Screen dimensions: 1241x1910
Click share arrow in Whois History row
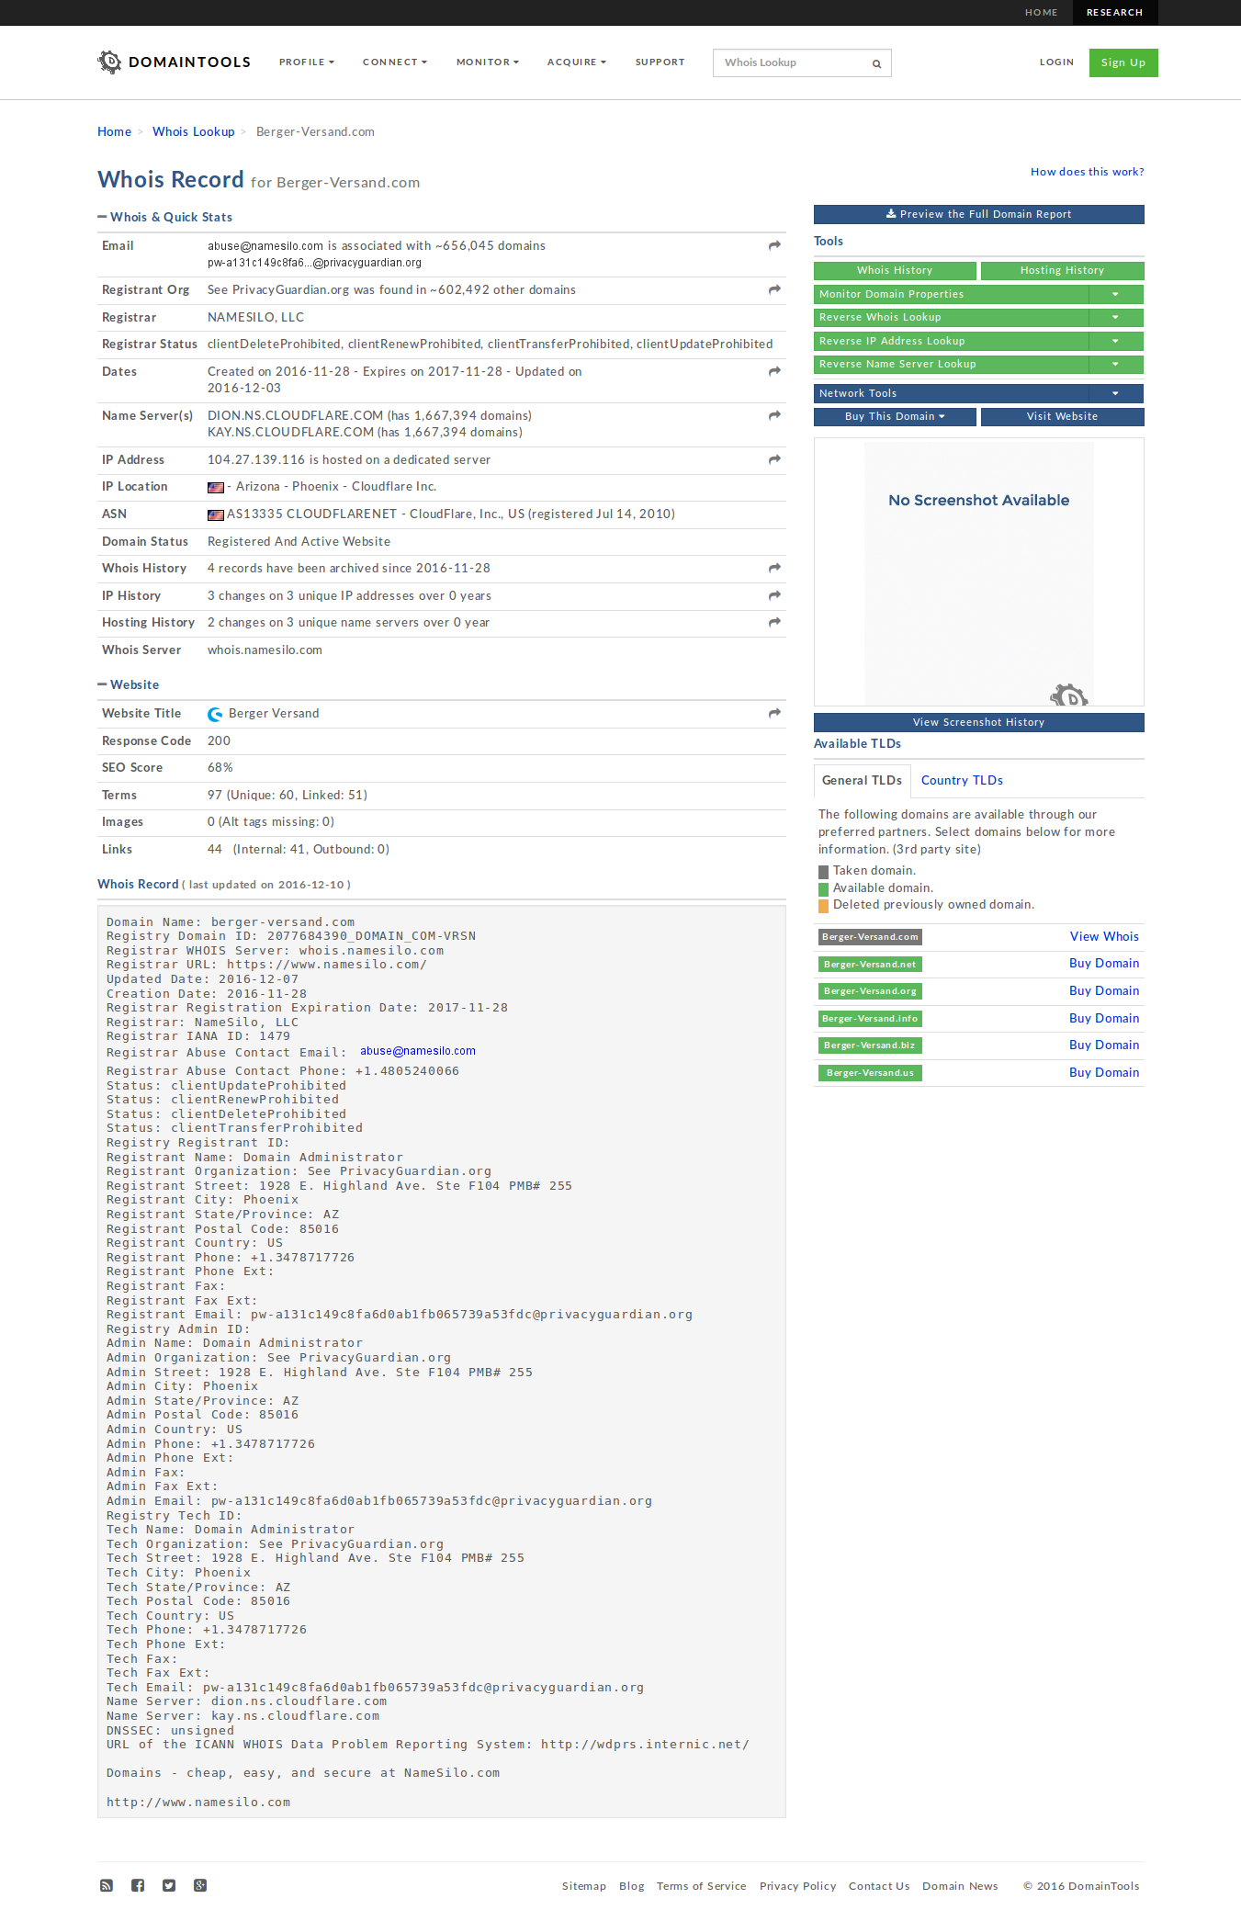coord(774,568)
